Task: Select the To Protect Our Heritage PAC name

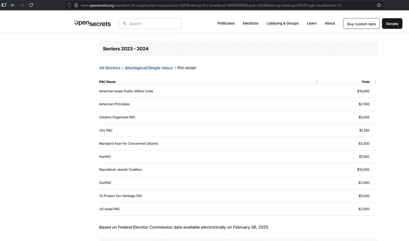Action: click(x=121, y=196)
